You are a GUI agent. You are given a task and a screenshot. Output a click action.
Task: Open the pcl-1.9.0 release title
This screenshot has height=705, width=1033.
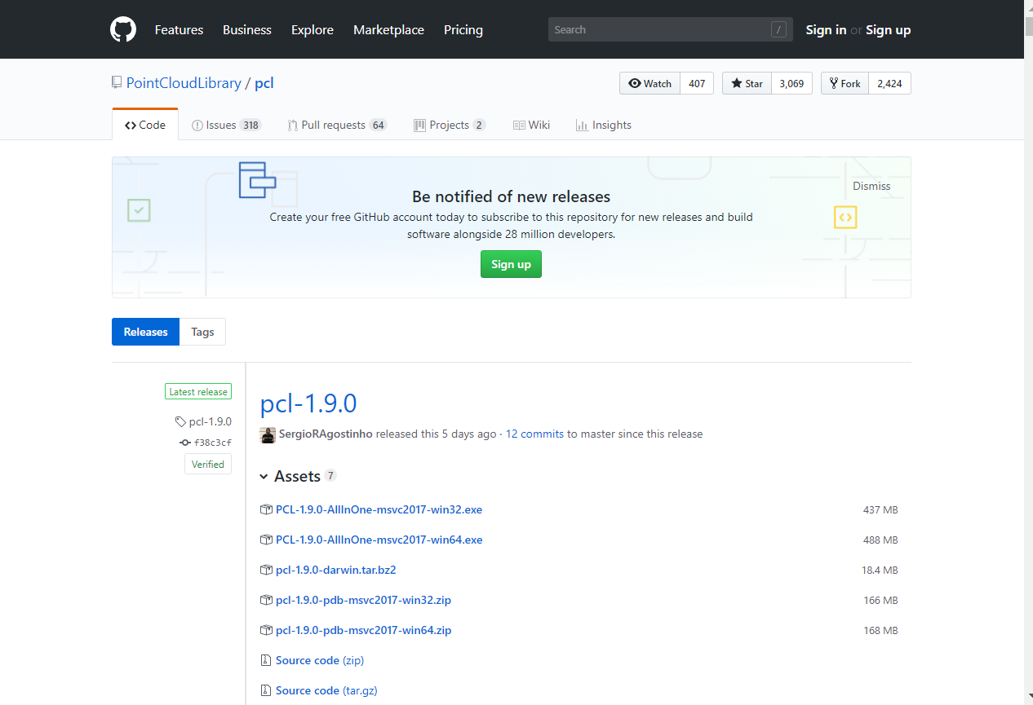pyautogui.click(x=308, y=403)
